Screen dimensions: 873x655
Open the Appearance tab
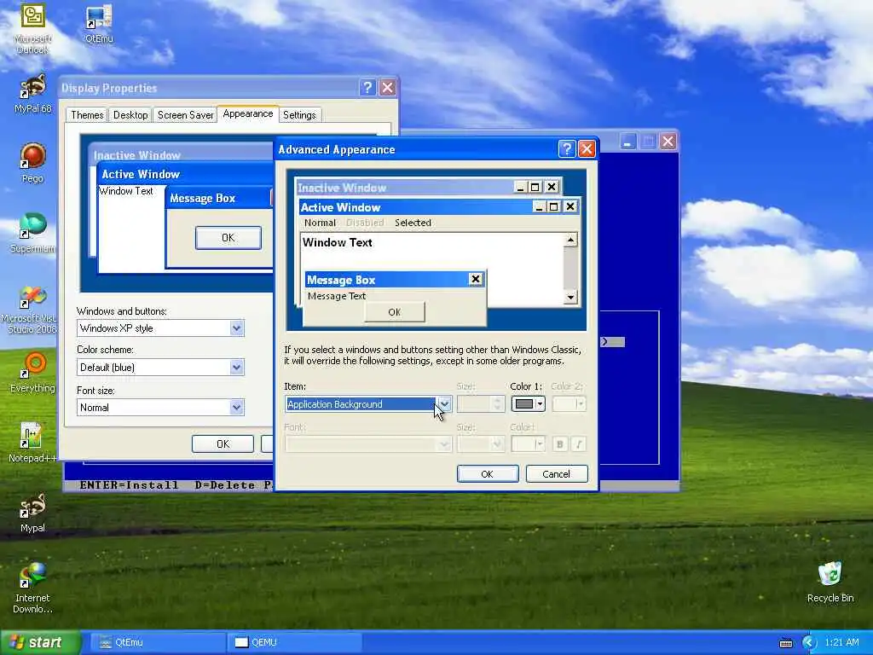248,113
